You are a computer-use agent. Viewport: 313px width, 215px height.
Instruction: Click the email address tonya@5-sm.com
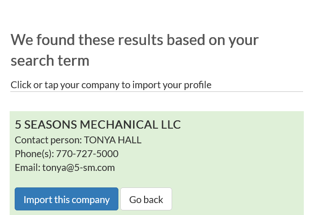78,168
